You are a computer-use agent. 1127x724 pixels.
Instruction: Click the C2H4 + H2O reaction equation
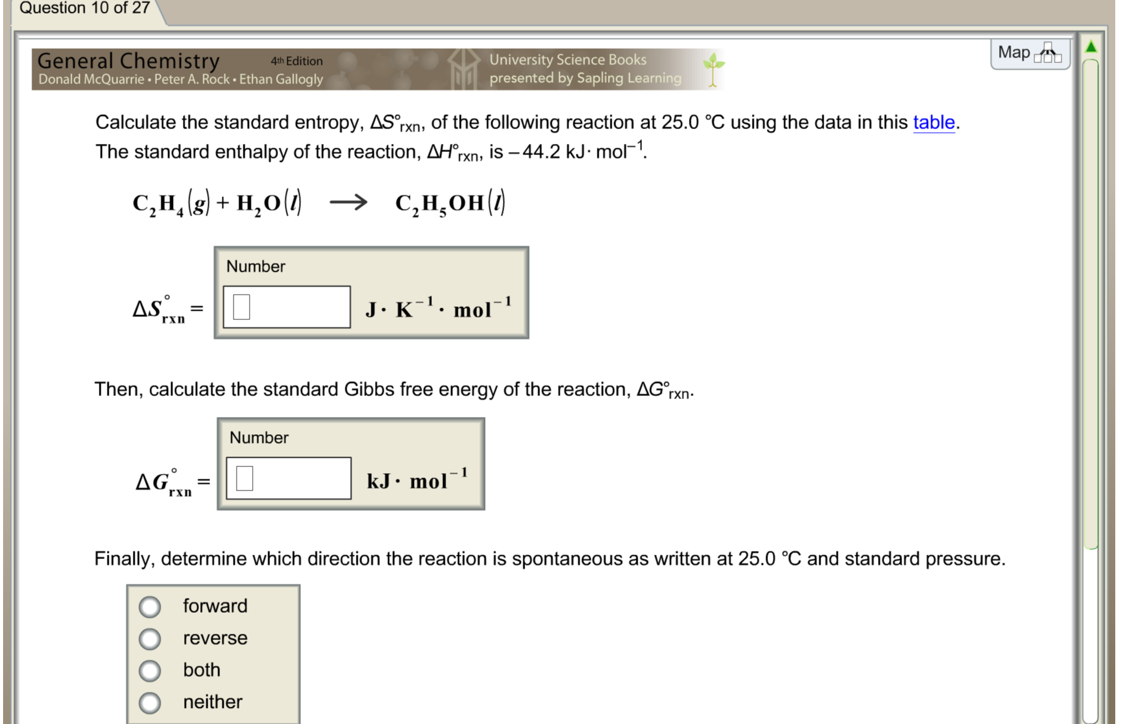(x=319, y=203)
